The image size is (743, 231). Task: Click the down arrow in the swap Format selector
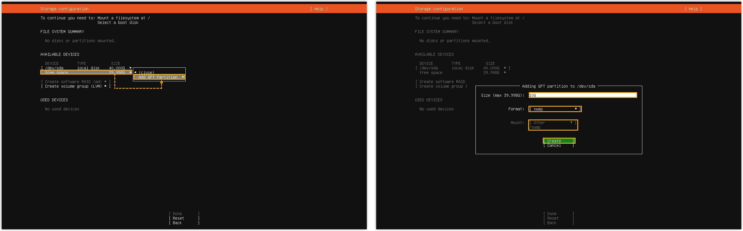pyautogui.click(x=576, y=109)
